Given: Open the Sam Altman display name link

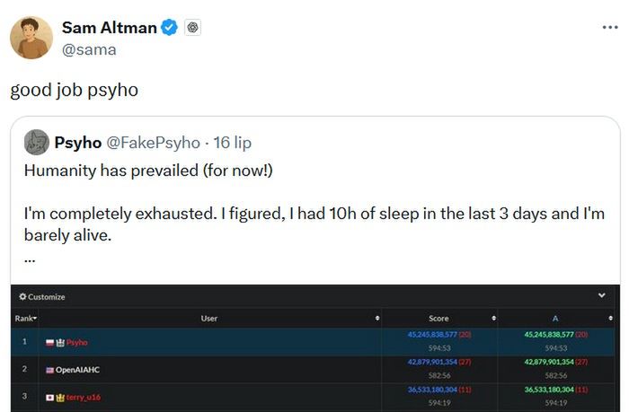Looking at the screenshot, I should tap(109, 28).
